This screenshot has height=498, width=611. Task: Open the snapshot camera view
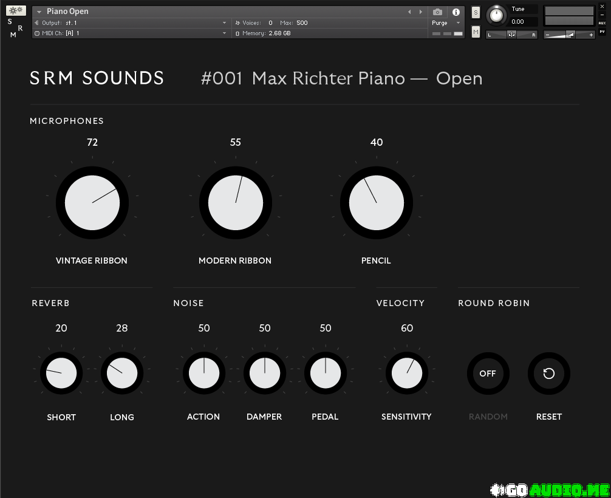coord(437,12)
